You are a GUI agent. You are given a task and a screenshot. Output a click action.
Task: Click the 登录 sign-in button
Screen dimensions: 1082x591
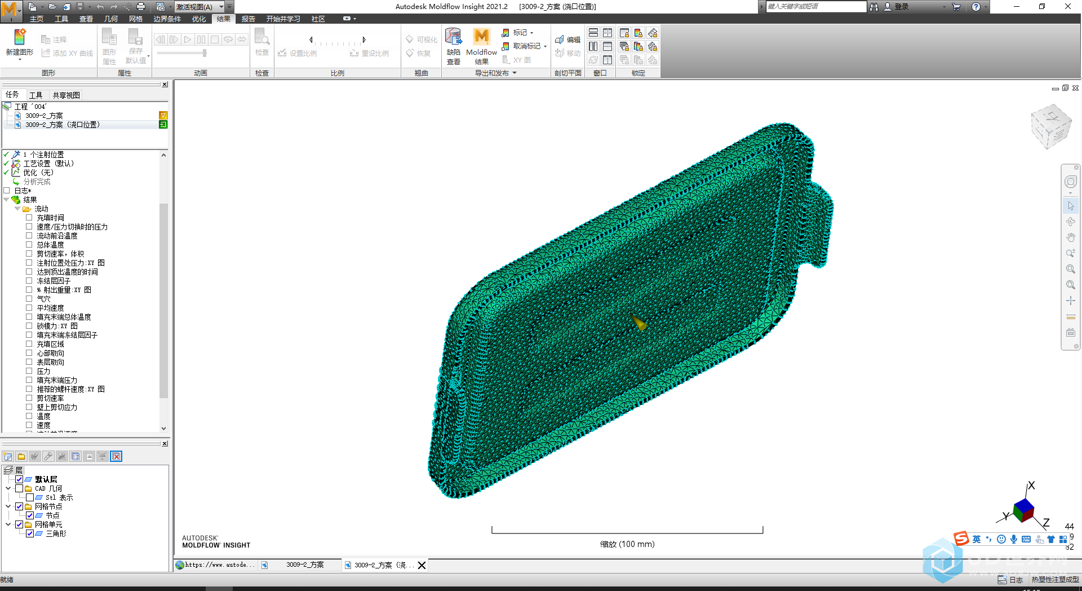coord(896,7)
